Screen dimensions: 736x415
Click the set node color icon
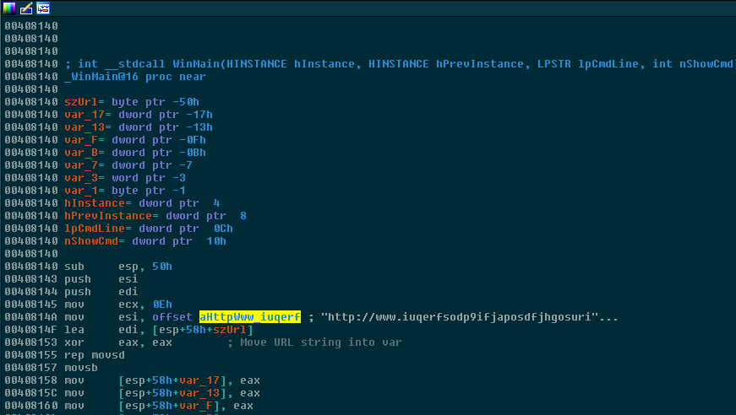click(8, 8)
